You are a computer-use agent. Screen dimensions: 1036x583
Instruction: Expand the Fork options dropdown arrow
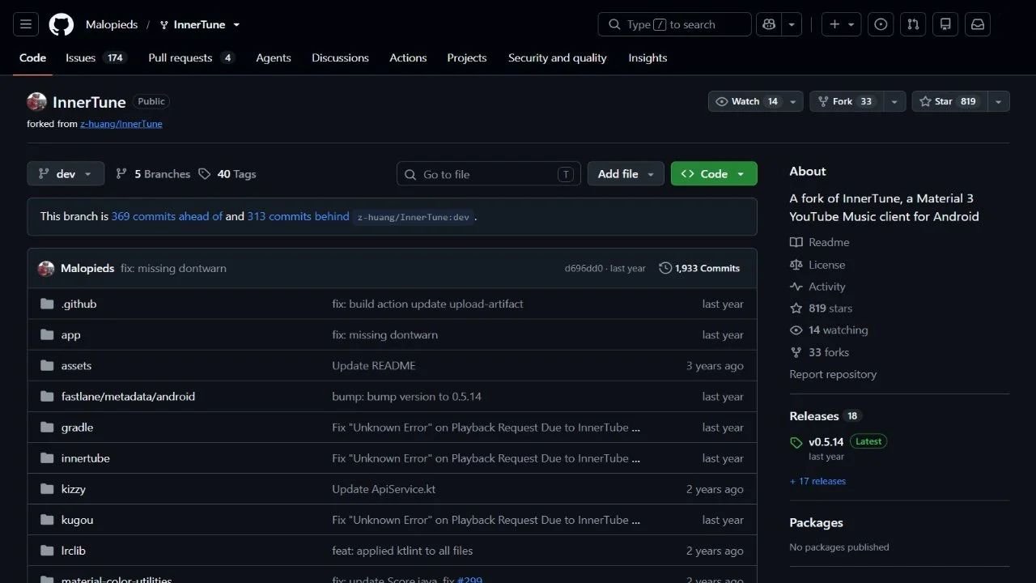[894, 101]
